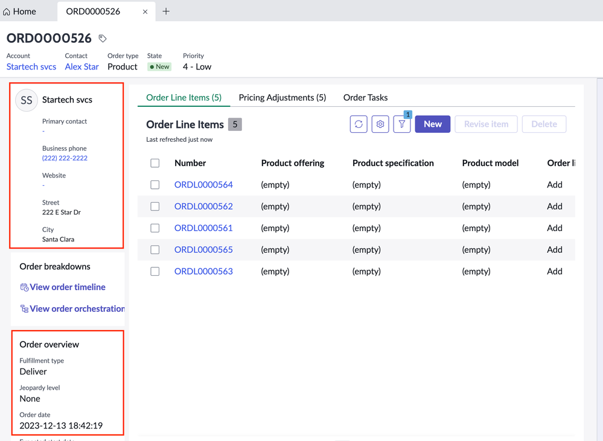
Task: Open the grid settings gear icon
Action: coord(380,124)
